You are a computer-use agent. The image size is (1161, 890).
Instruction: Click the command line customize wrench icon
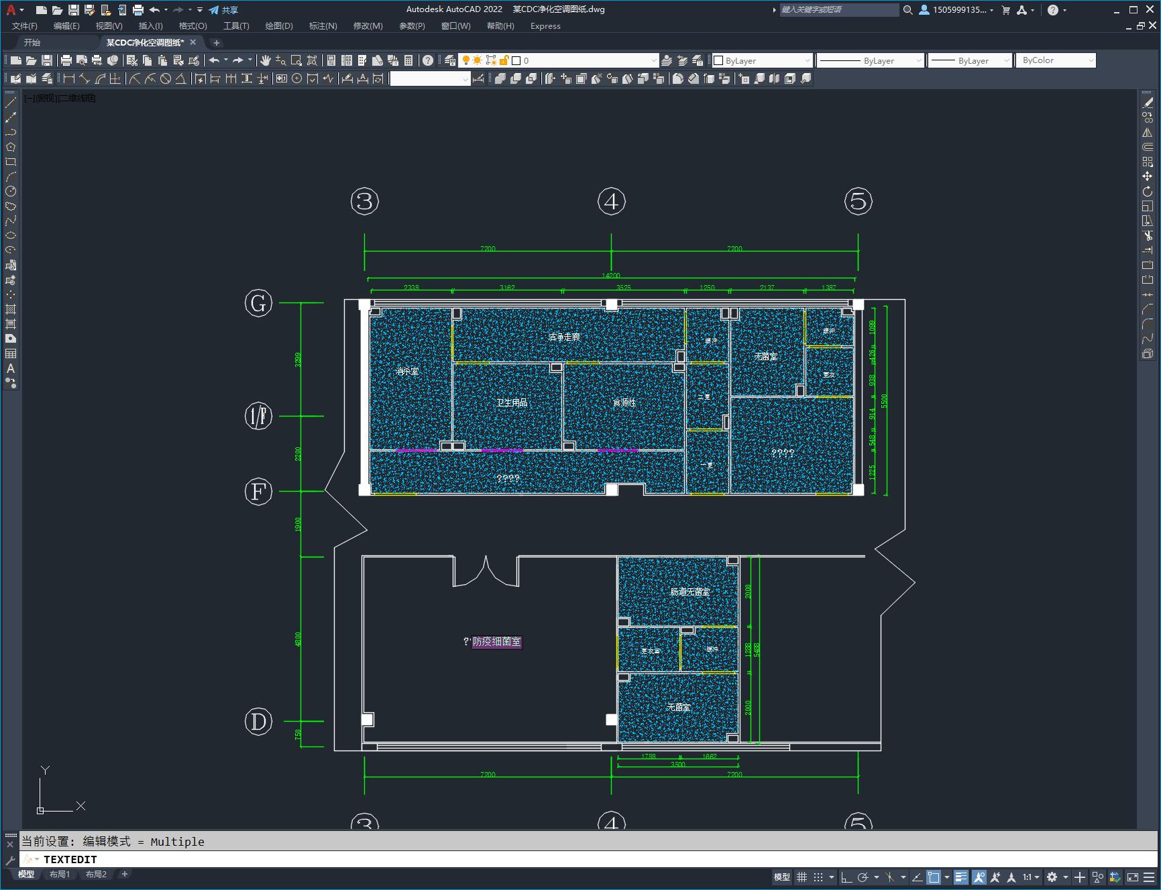tap(10, 859)
